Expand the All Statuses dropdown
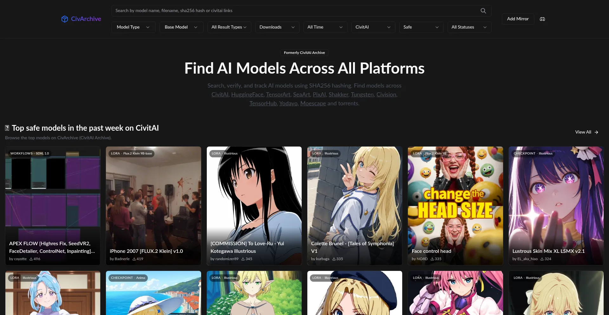The image size is (609, 315). tap(469, 27)
